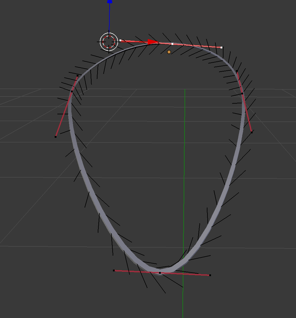Select the lower handle of the right control point

click(x=252, y=132)
